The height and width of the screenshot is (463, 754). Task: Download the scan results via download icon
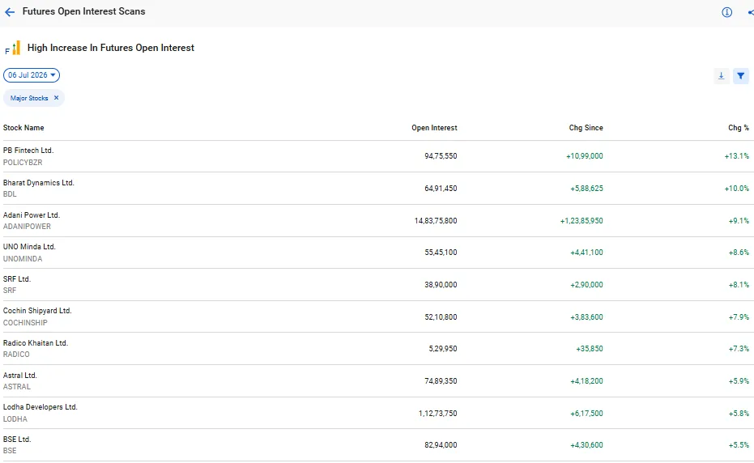(721, 76)
